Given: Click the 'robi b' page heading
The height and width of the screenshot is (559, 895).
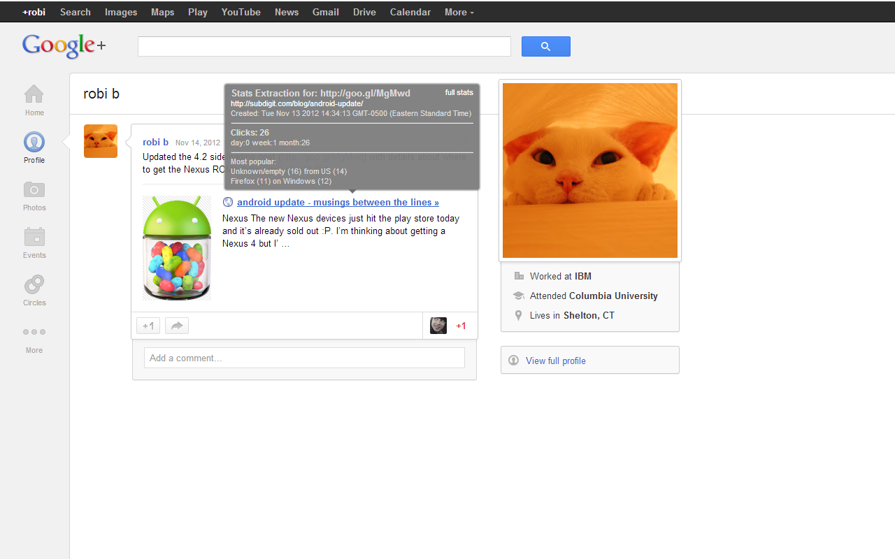Looking at the screenshot, I should pos(101,94).
